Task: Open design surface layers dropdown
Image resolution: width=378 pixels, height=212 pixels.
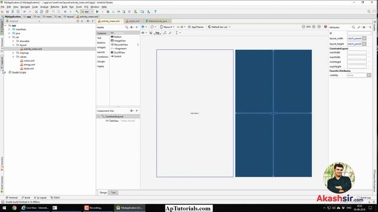Action: (144, 27)
